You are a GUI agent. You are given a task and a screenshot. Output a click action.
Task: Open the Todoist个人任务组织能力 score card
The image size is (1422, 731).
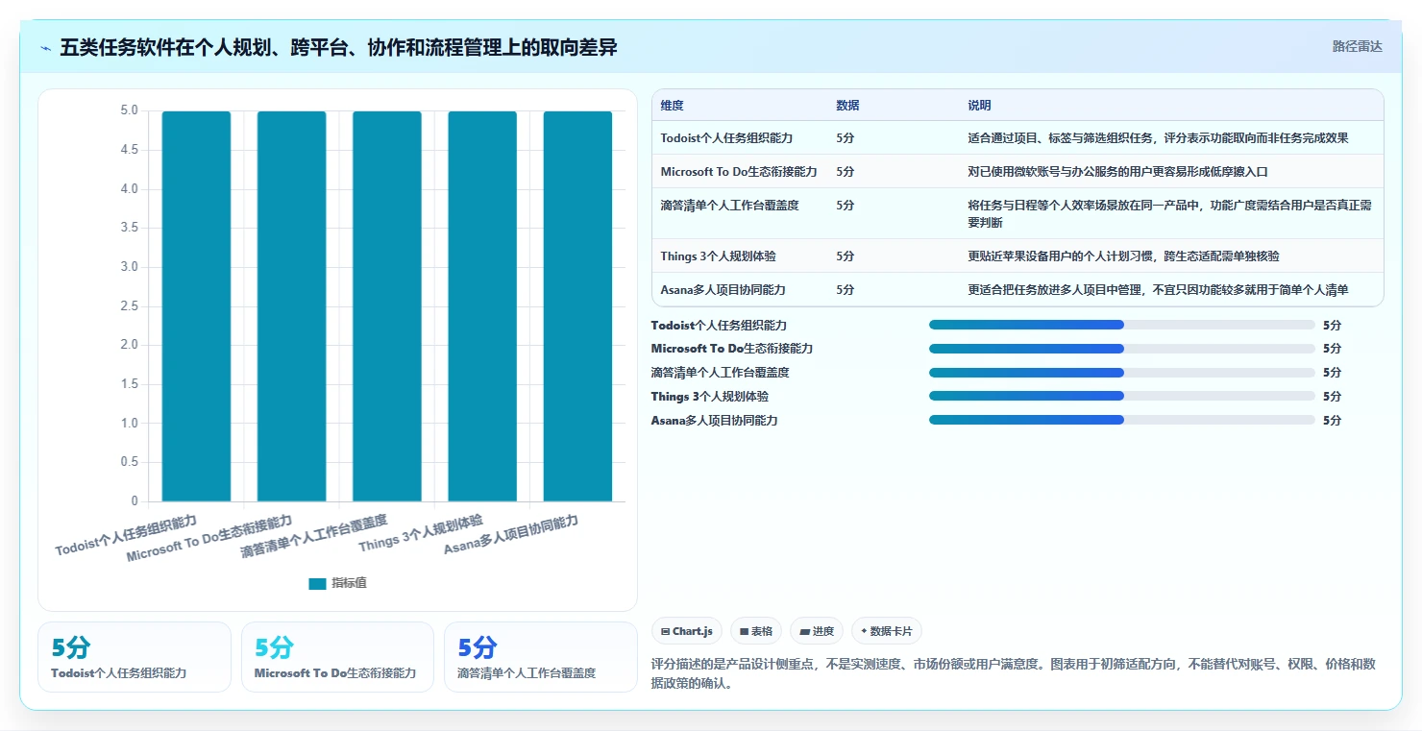tap(135, 657)
